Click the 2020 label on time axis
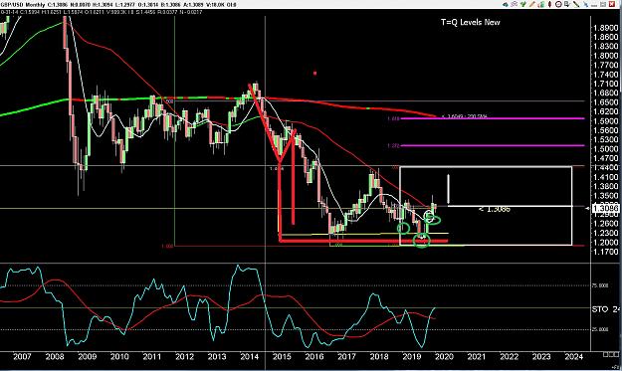 (444, 356)
